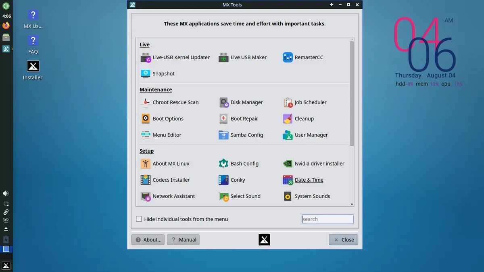Viewport: 484px width, 272px height.
Task: Open the Cleanup tool
Action: (298, 119)
